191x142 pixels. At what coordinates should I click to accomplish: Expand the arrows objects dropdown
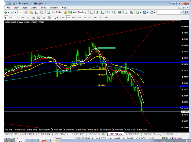point(57,18)
